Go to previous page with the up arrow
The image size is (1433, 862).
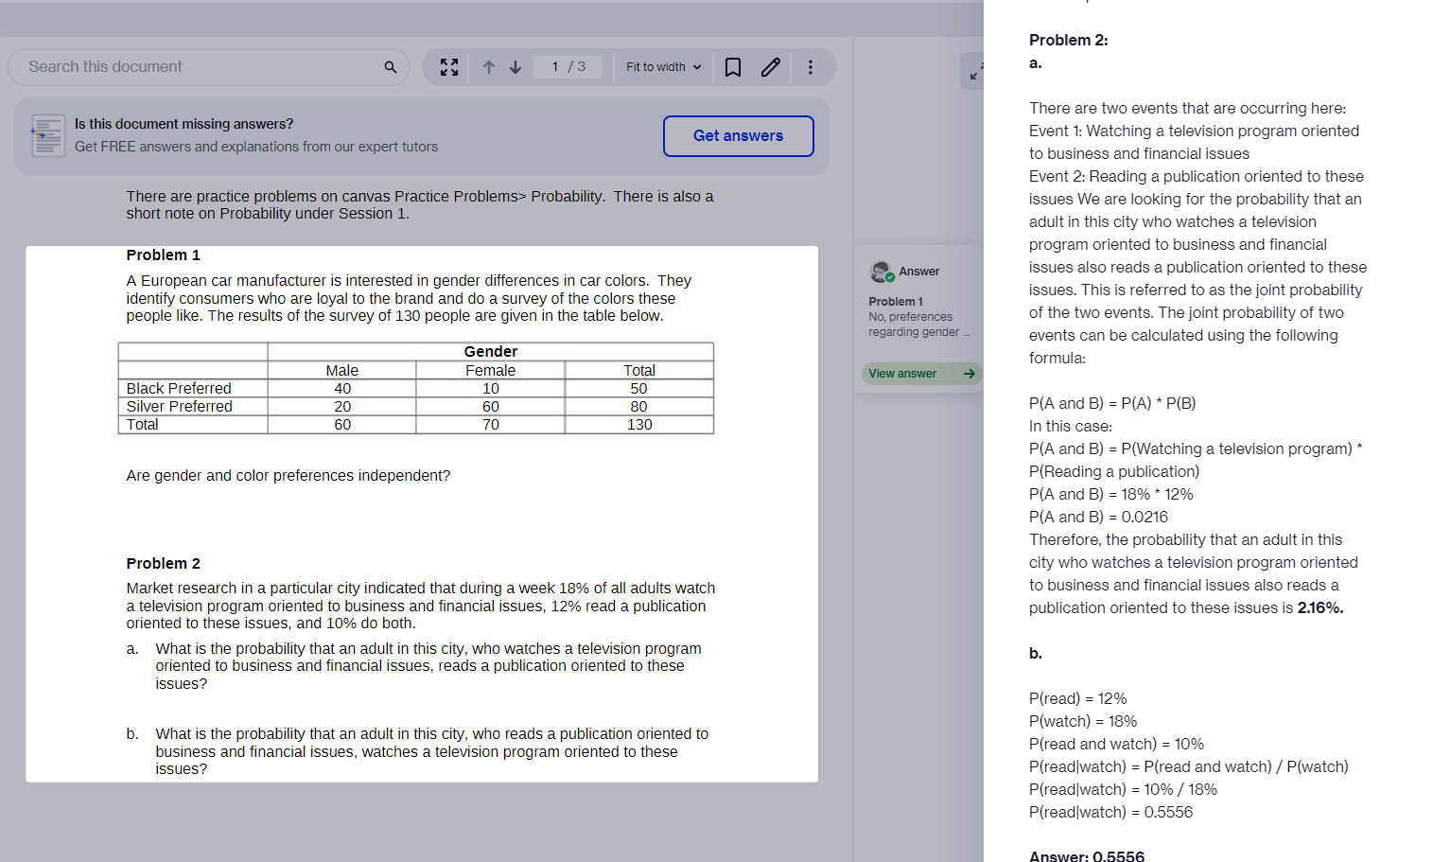point(487,66)
